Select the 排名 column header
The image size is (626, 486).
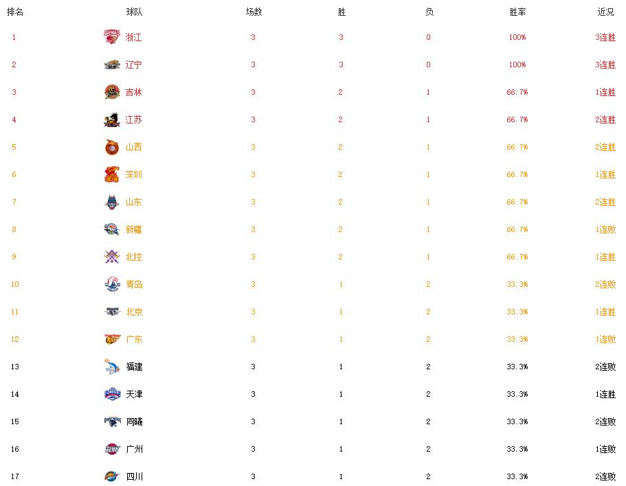15,12
